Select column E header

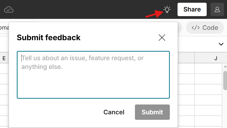click(x=4, y=58)
